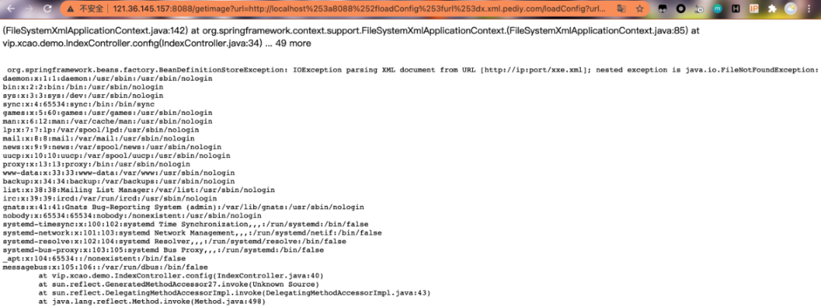Click the Method.invoke(Method.java:498) line
The image size is (821, 307).
coord(152,302)
